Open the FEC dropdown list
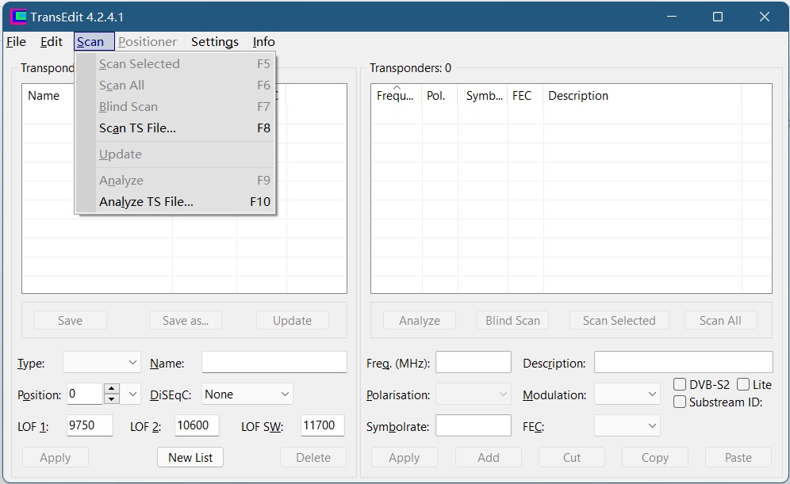The height and width of the screenshot is (484, 790). point(627,426)
